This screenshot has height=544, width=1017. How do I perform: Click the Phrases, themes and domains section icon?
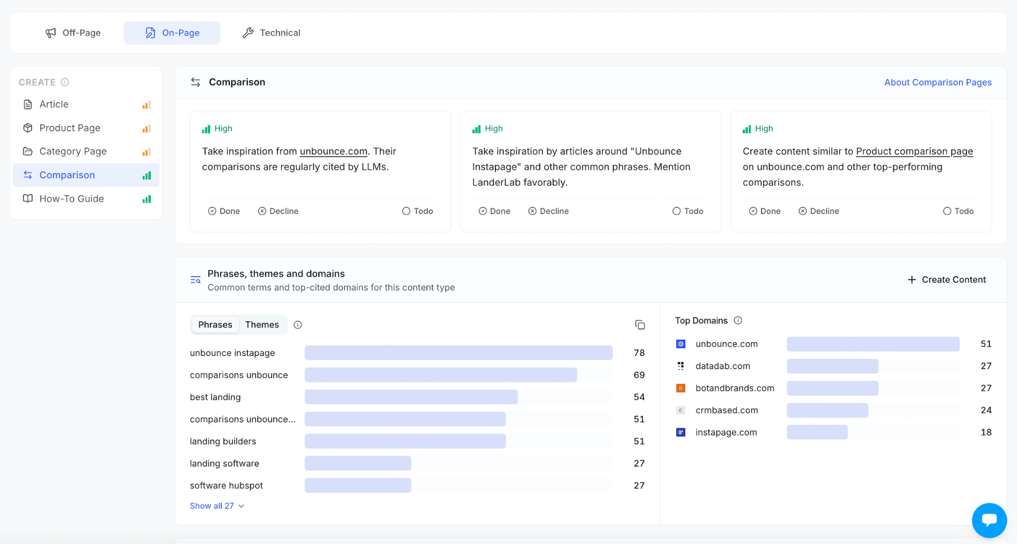(196, 280)
